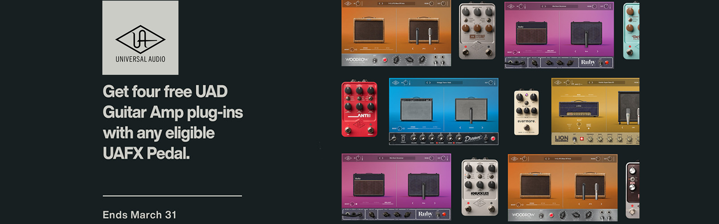Click the footswitch on evermore pedal
Image resolution: width=719 pixels, height=224 pixels.
pyautogui.click(x=527, y=127)
